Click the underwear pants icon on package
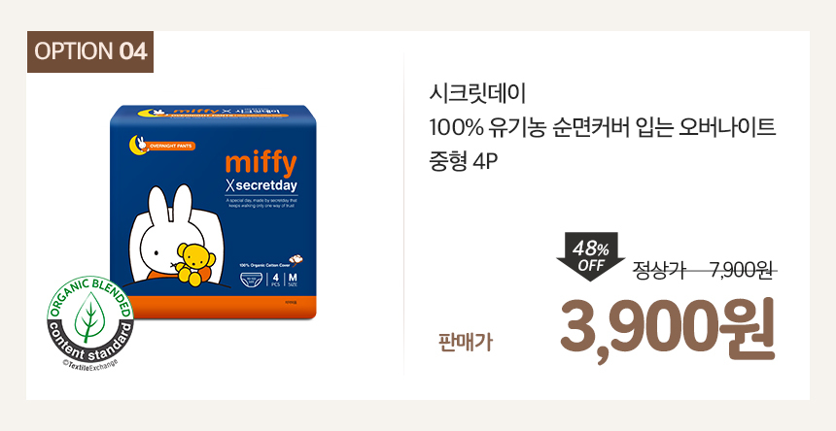The height and width of the screenshot is (431, 836). 252,280
